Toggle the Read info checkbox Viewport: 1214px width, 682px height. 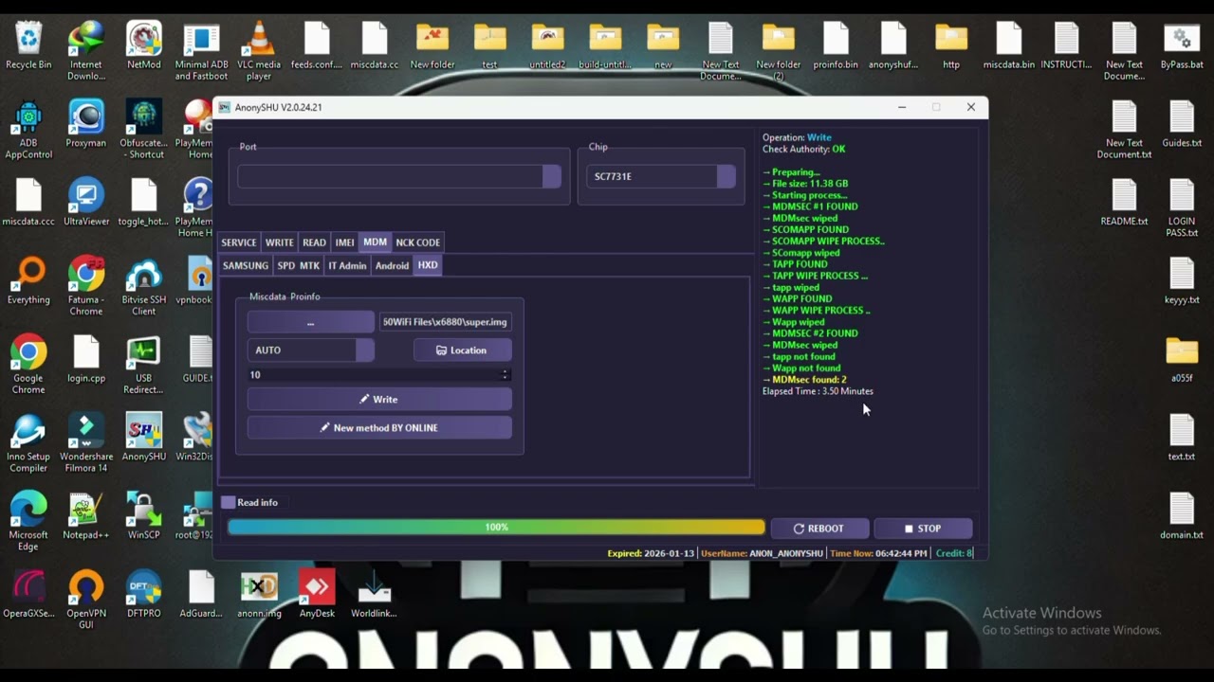click(228, 502)
